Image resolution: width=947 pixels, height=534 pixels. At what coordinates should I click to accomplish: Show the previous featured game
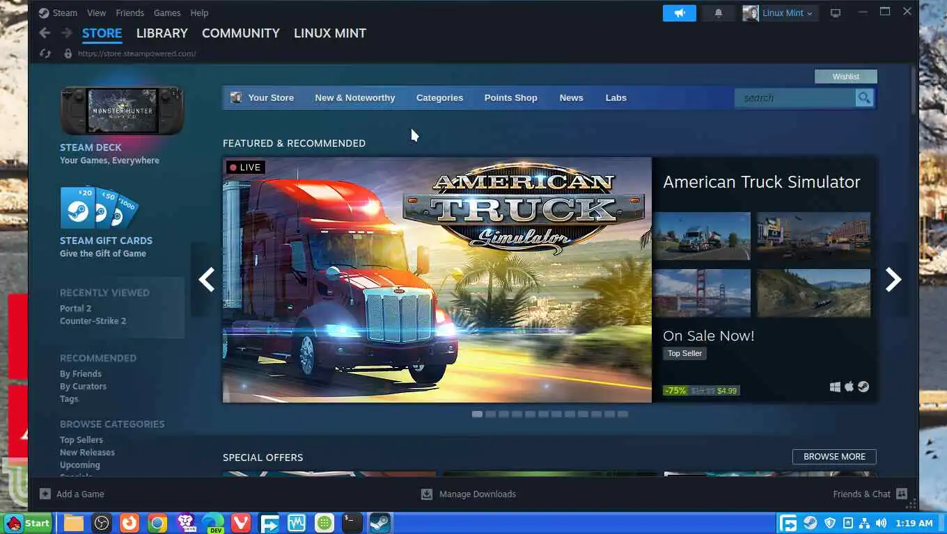[x=206, y=280]
